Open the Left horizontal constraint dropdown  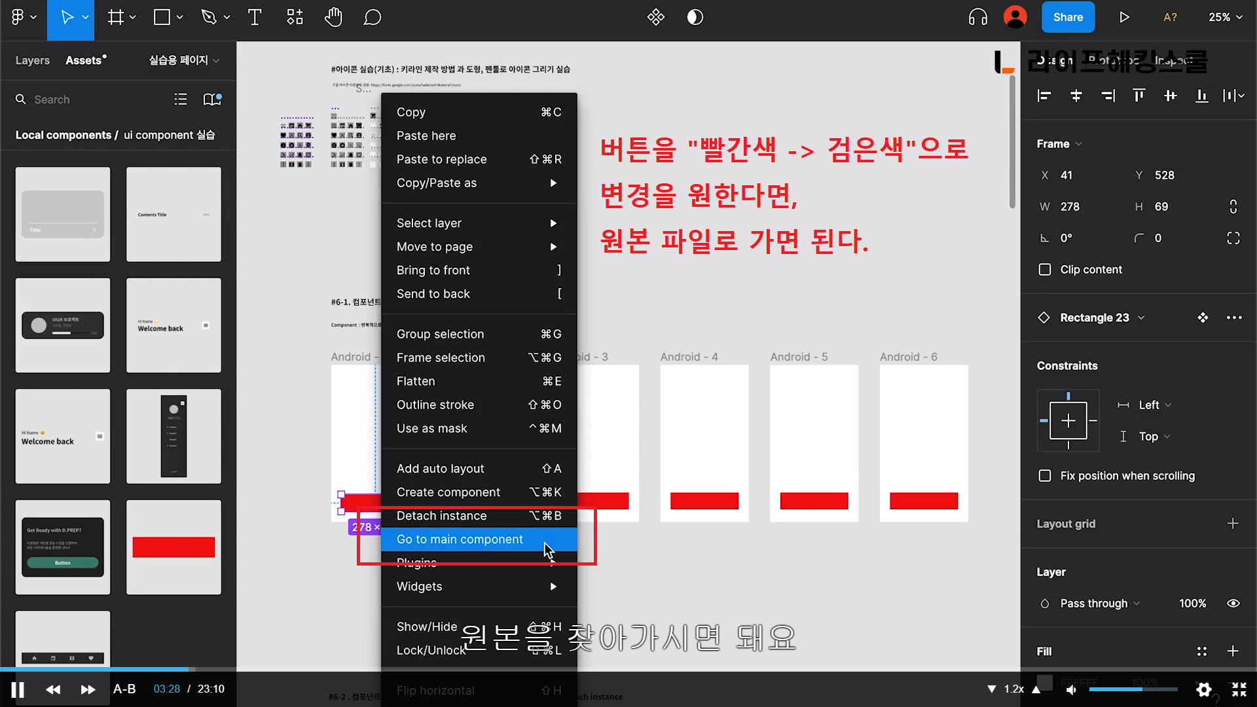pyautogui.click(x=1154, y=405)
